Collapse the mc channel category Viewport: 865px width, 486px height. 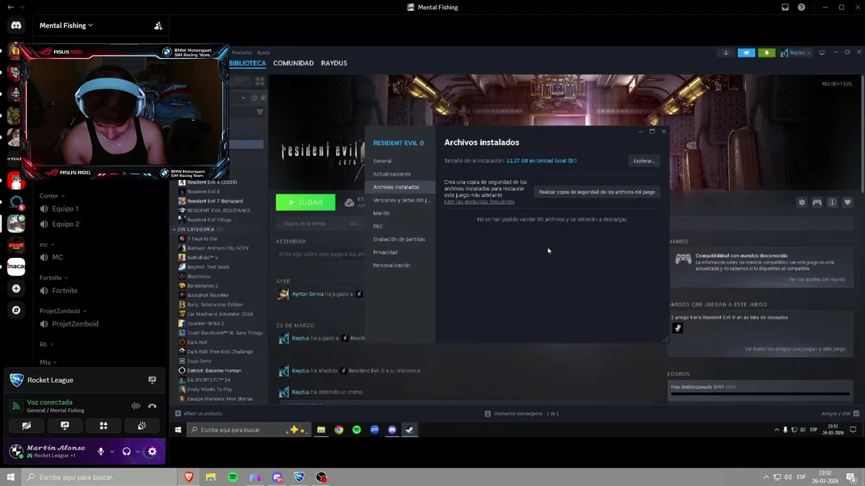coord(47,244)
